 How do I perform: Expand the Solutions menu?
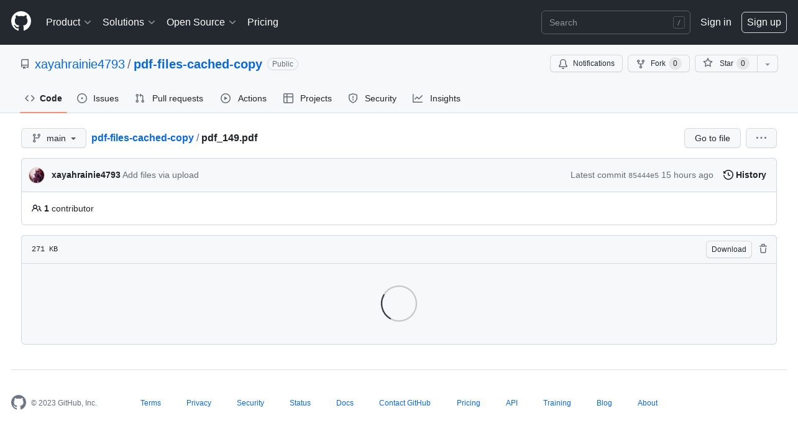[x=129, y=22]
